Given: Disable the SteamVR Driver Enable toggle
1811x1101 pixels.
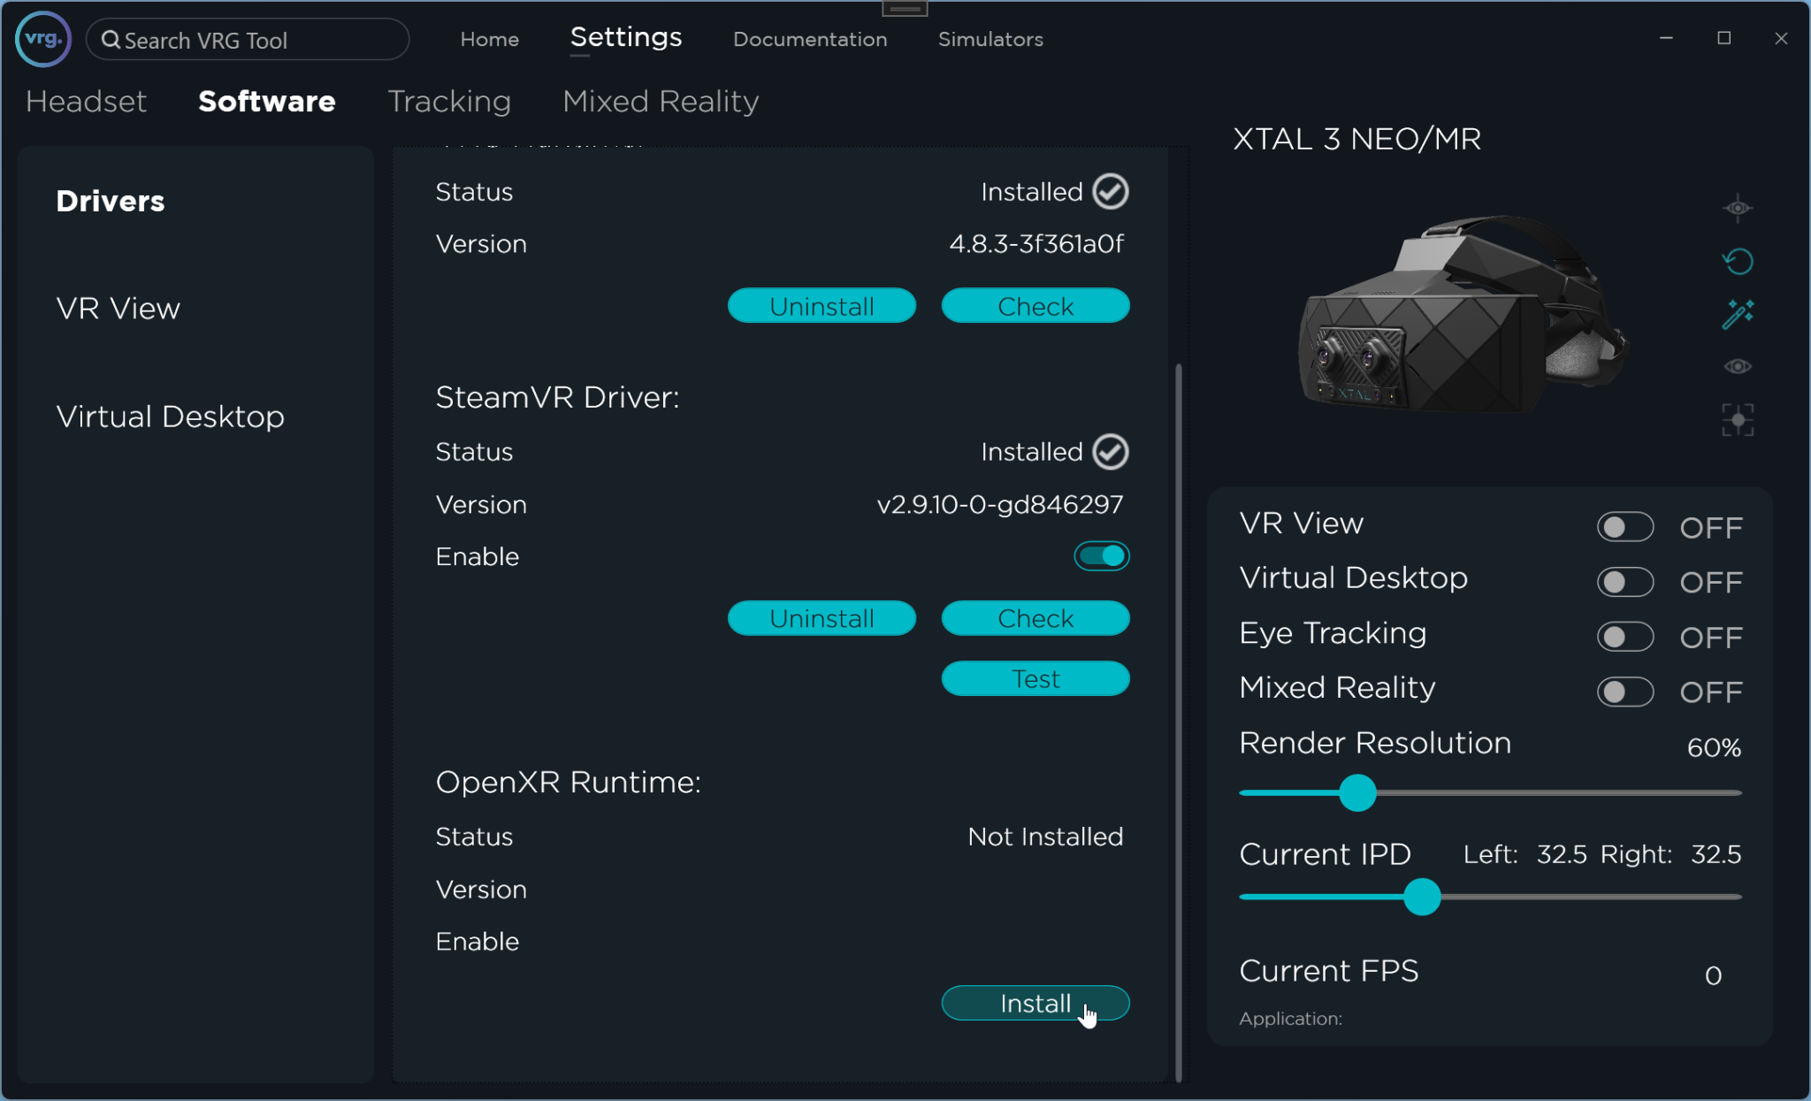Looking at the screenshot, I should [x=1101, y=555].
